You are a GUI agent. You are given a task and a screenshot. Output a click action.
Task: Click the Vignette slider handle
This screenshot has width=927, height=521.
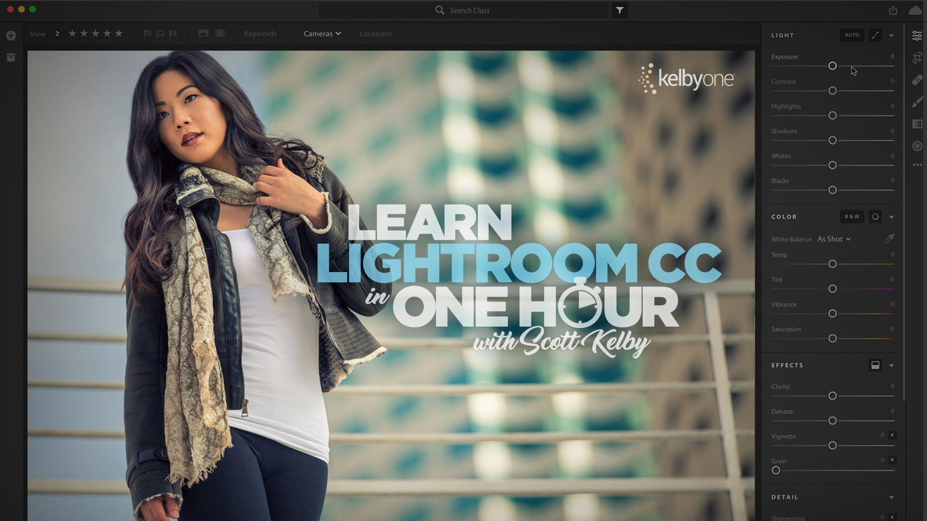tap(832, 446)
